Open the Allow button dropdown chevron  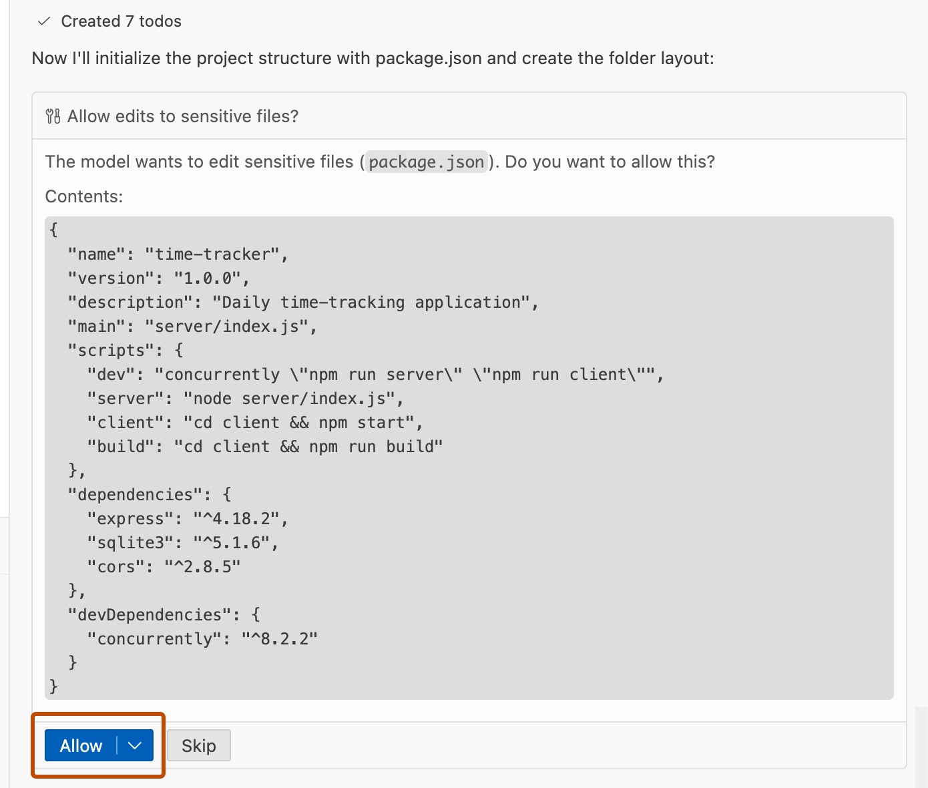point(133,745)
